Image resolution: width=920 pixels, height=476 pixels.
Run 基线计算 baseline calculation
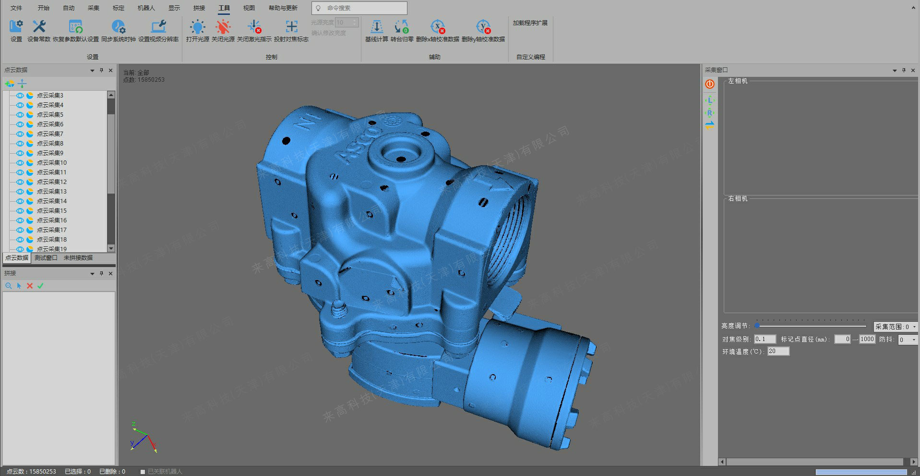tap(377, 27)
